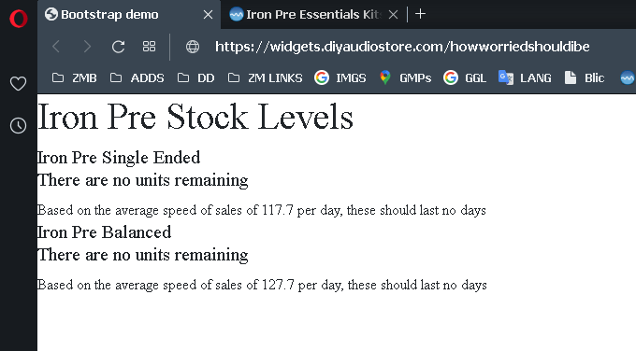636x351 pixels.
Task: Expand the ZM LINKS bookmarks folder
Action: coord(266,77)
